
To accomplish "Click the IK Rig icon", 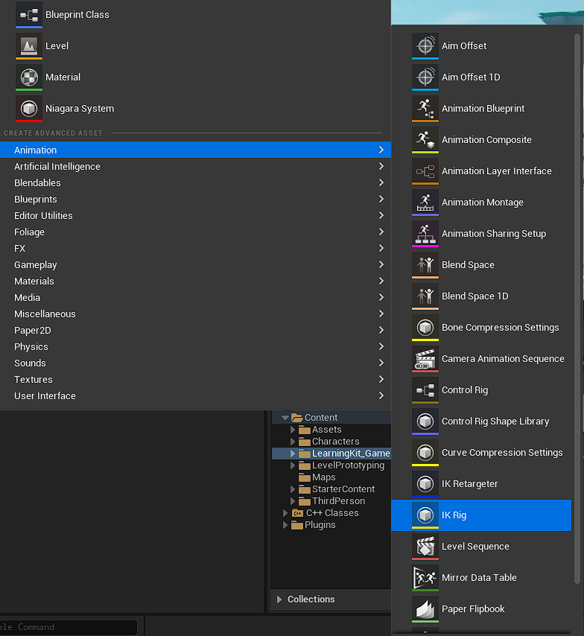I will [425, 515].
